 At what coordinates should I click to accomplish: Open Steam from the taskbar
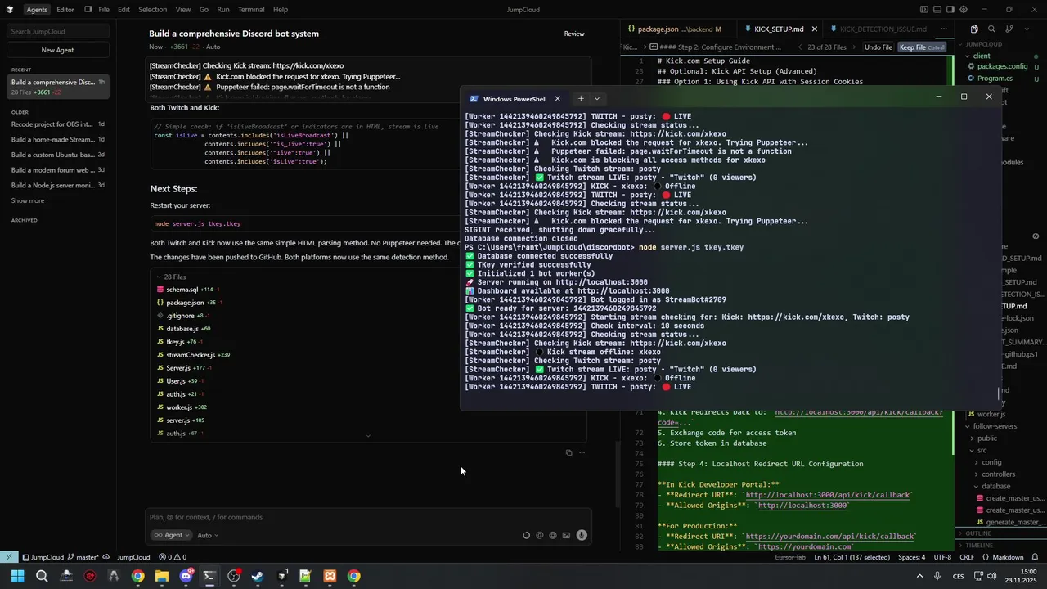click(x=258, y=577)
